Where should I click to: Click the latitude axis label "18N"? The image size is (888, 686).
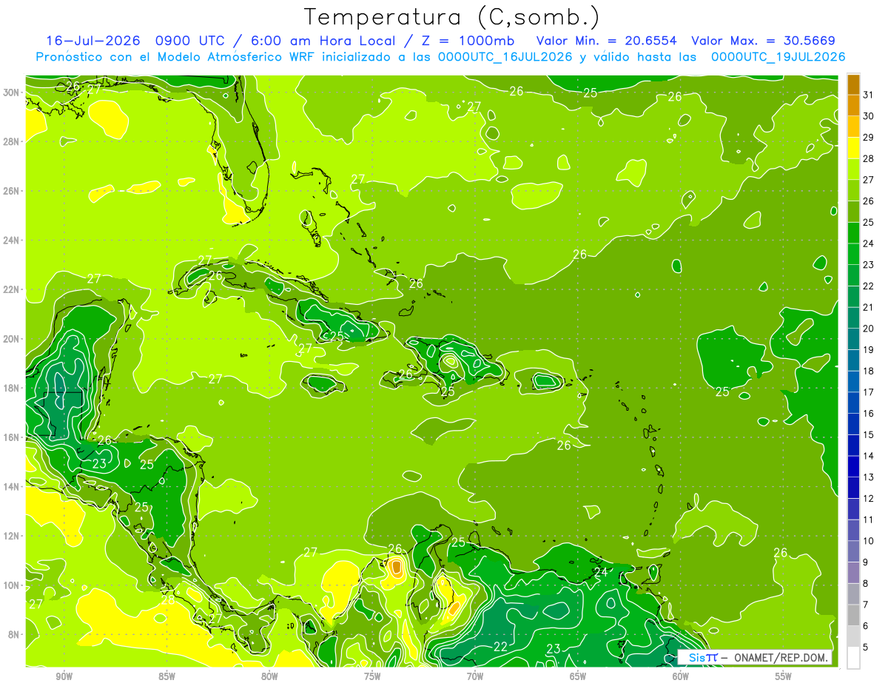[x=13, y=388]
